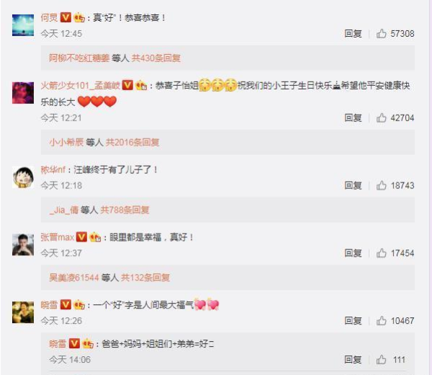
Task: Like 晓雪's reply with 111 likes
Action: 382,360
